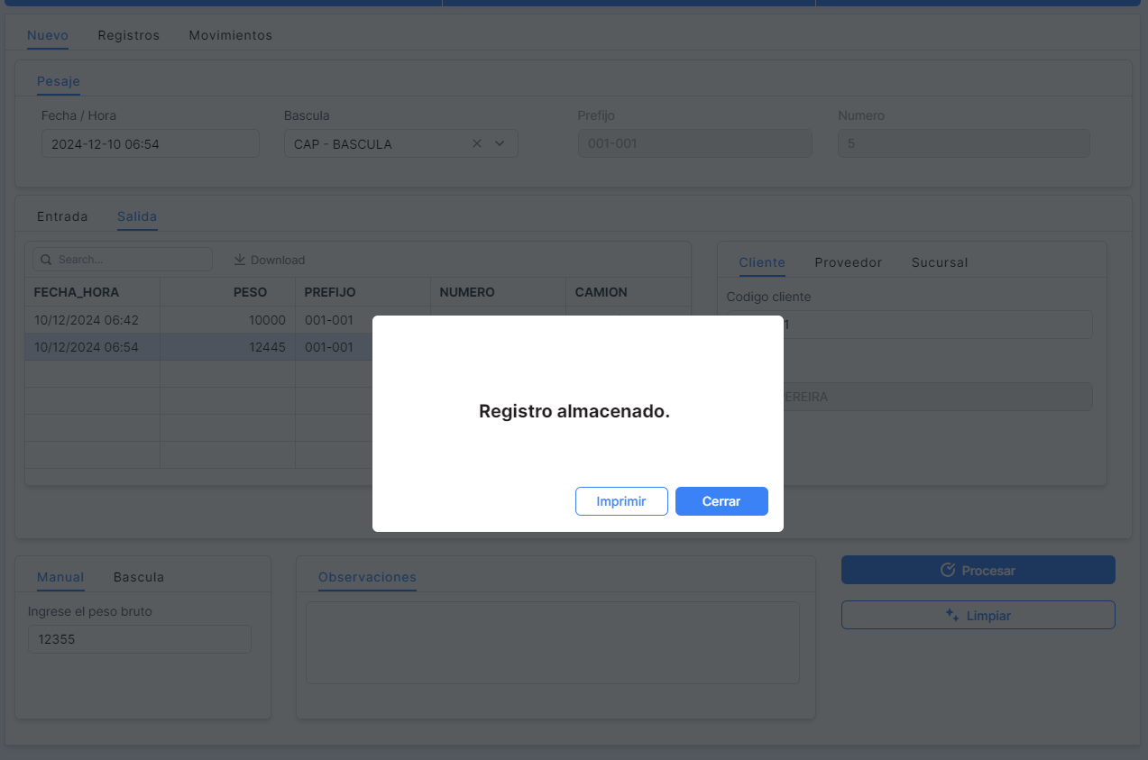The image size is (1148, 760).
Task: Switch to the Registros tab
Action: (128, 35)
